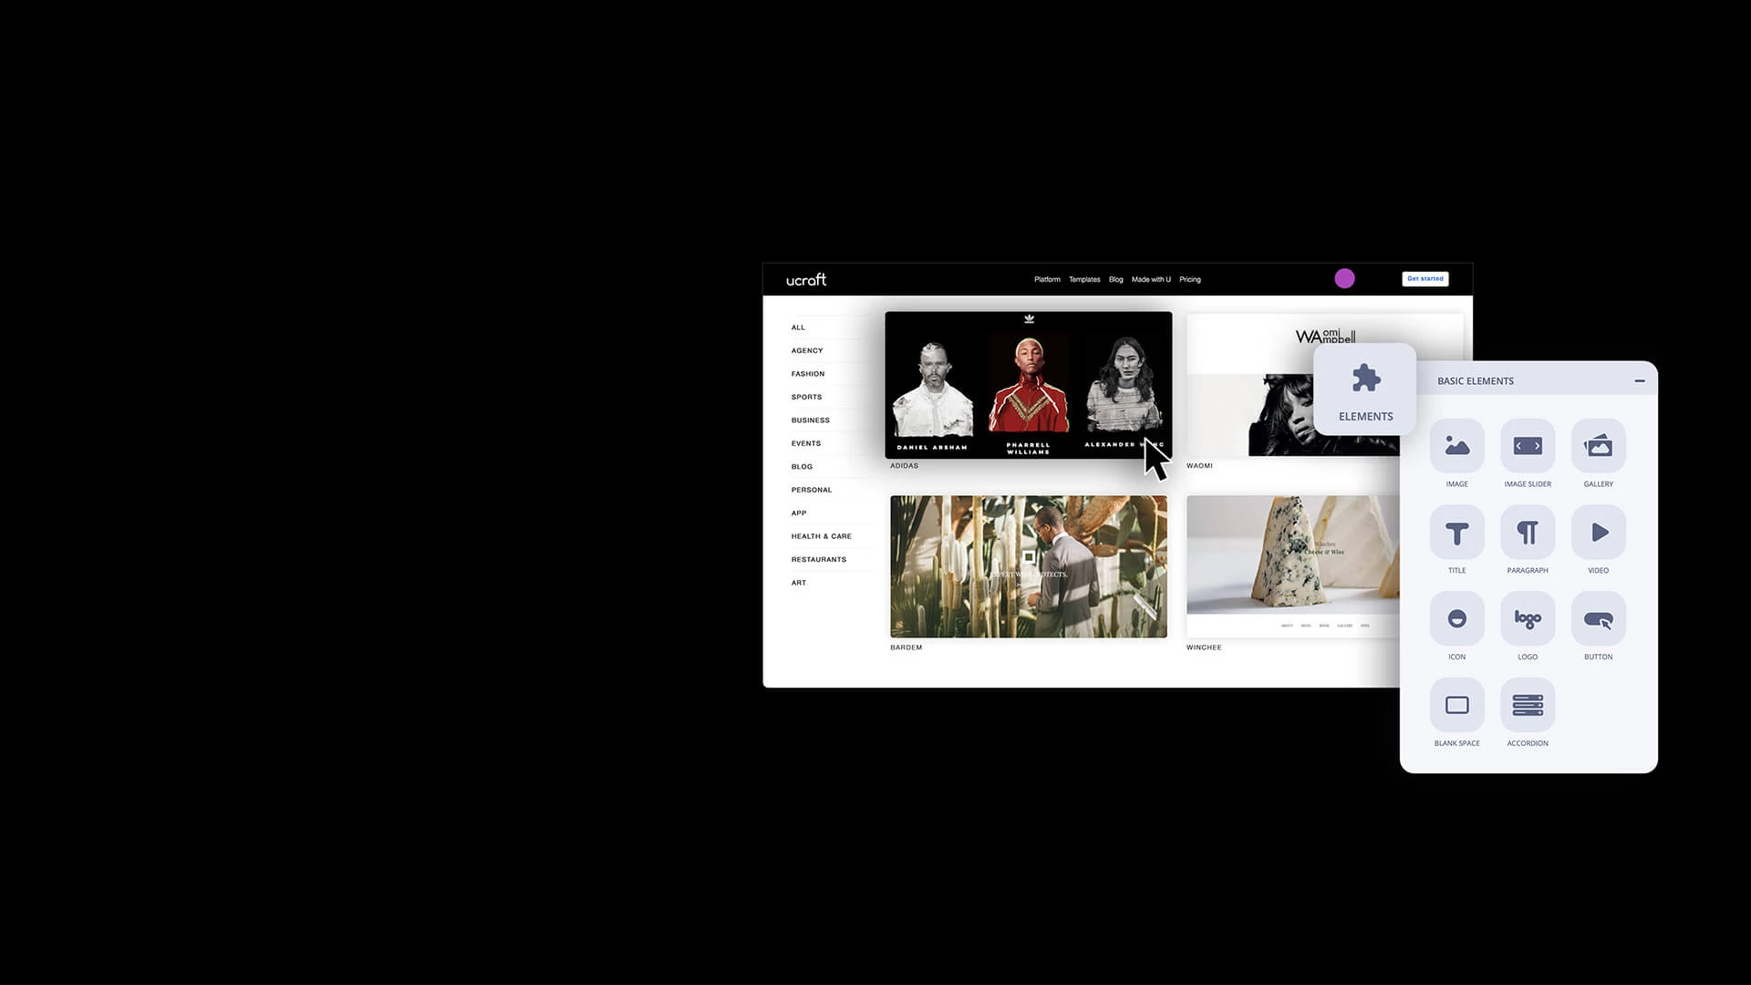Collapse the Basic Elements section
This screenshot has width=1751, height=985.
tap(1640, 381)
